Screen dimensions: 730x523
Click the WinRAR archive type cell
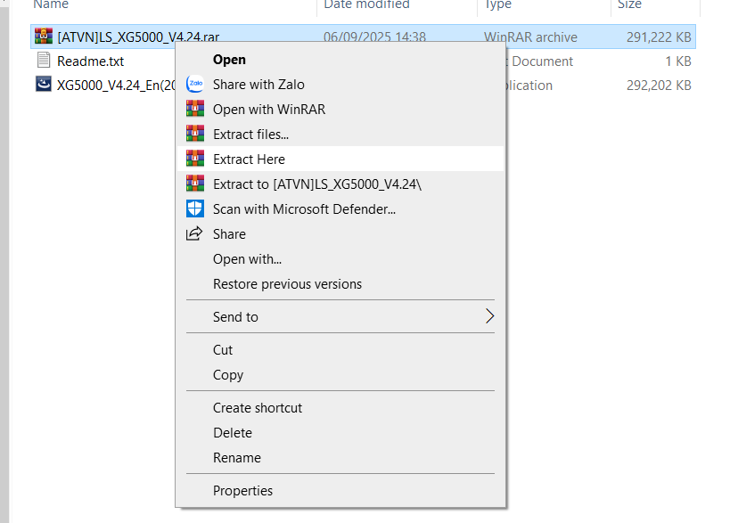pos(530,37)
